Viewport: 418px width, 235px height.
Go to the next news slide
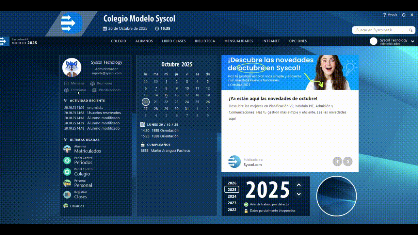(348, 161)
